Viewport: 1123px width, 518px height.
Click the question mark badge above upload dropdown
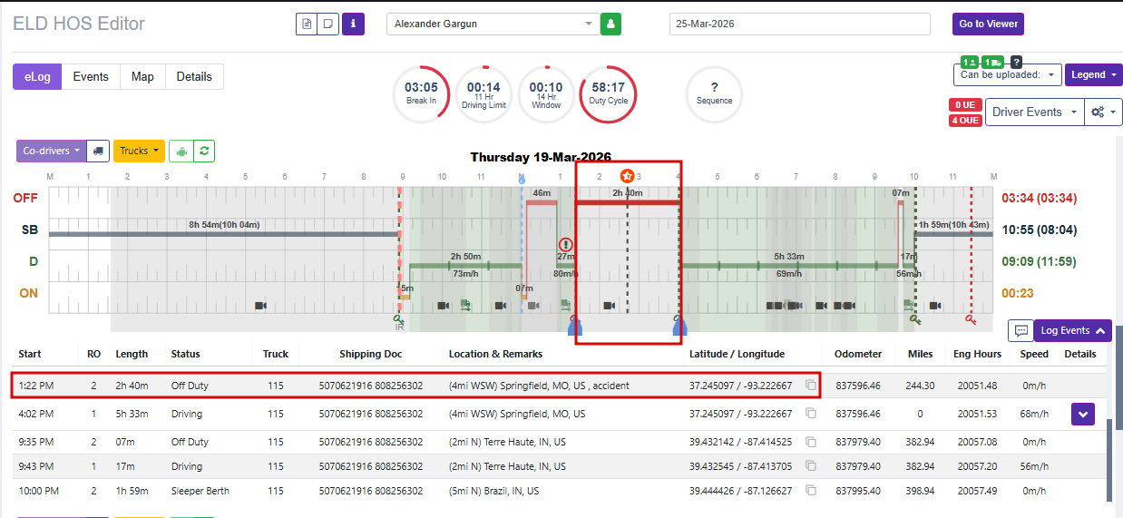point(1017,62)
